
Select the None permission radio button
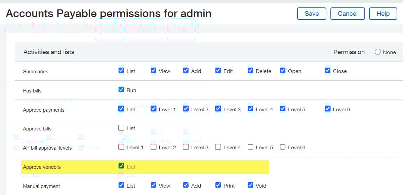[x=378, y=52]
